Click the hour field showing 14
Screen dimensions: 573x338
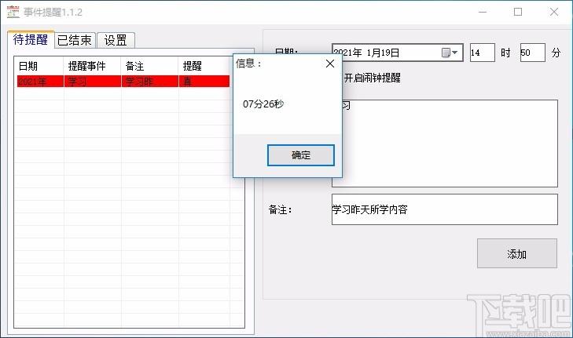point(482,53)
